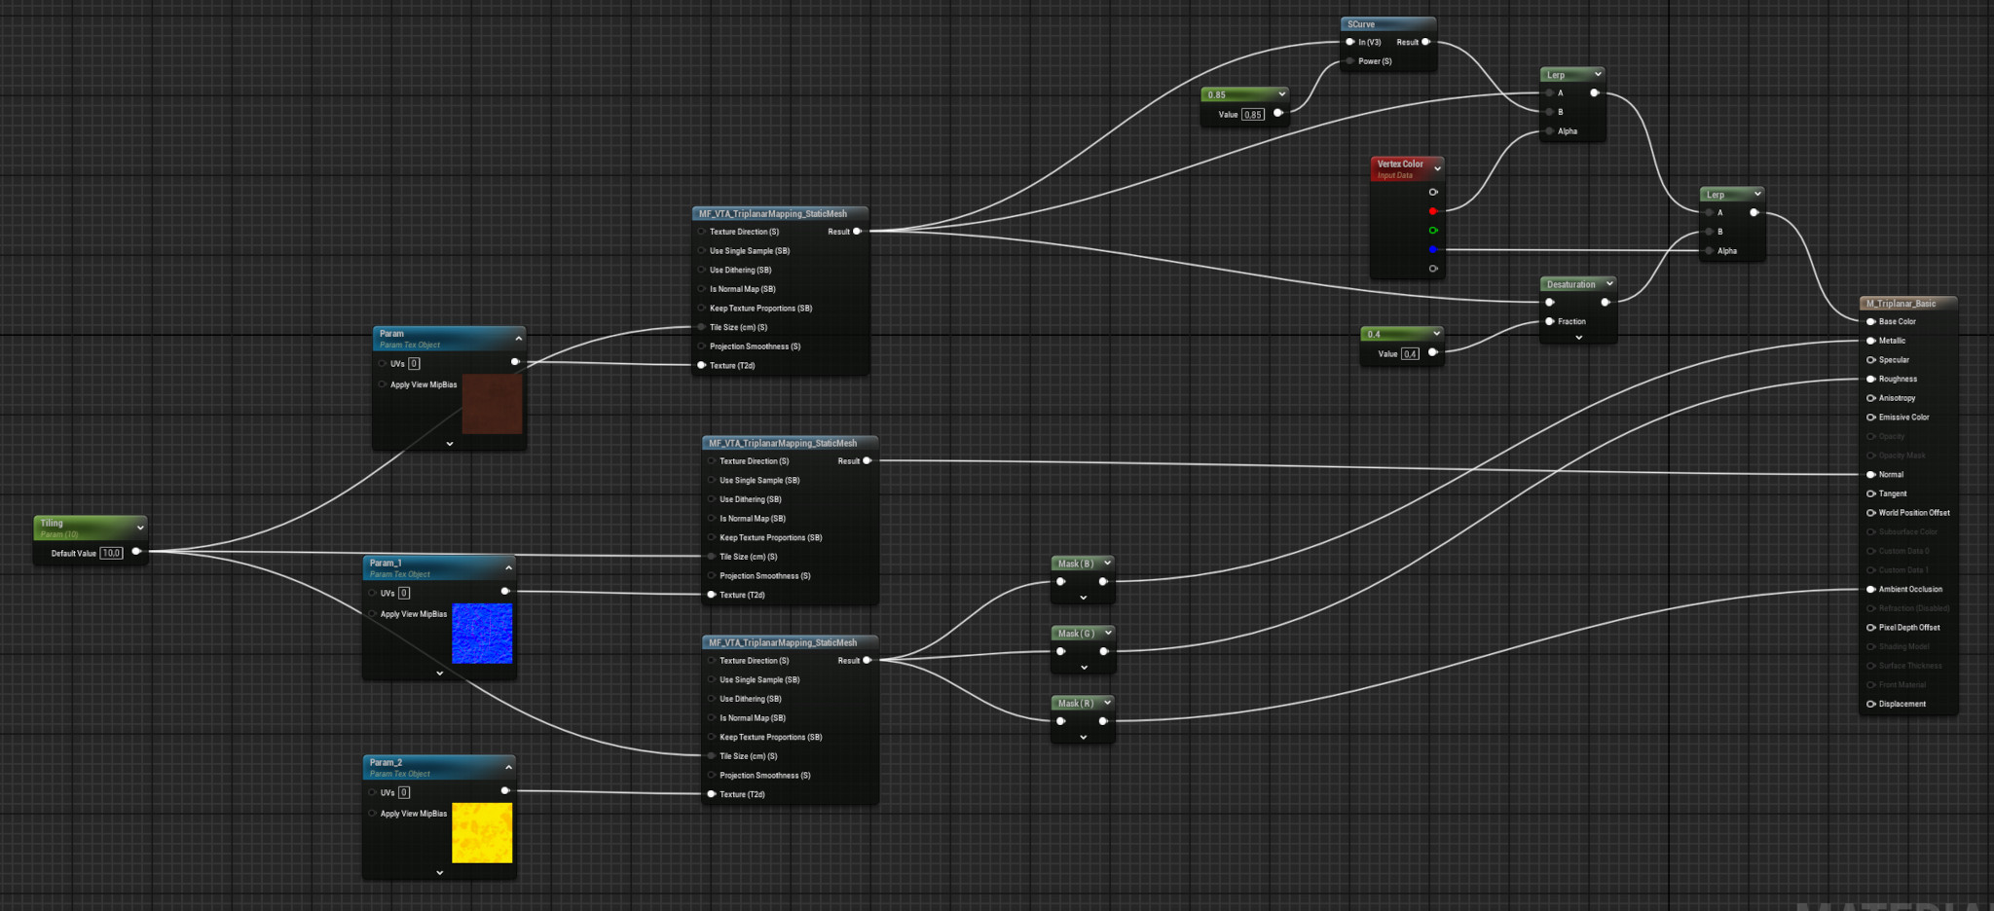The image size is (1994, 911).
Task: Click the Desaturation node output pin
Action: point(1605,303)
